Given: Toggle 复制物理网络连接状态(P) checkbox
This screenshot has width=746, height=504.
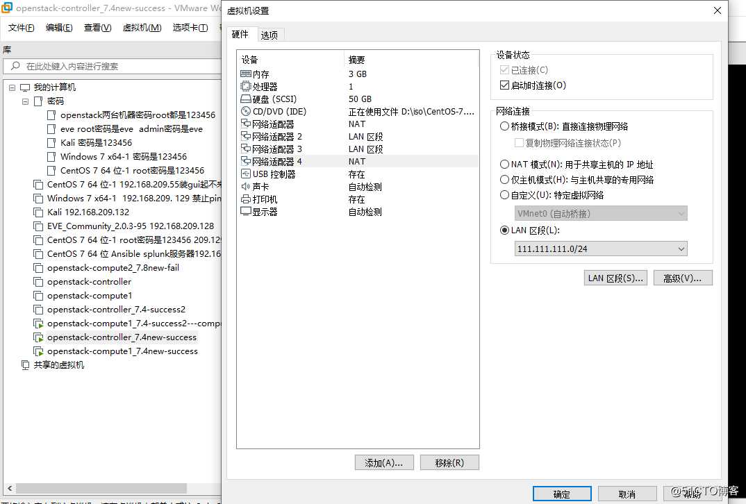Looking at the screenshot, I should pos(519,142).
